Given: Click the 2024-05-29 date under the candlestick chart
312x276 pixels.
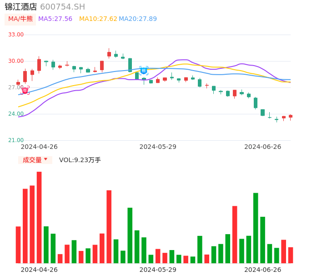Looking at the screenshot, I should pos(158,147).
